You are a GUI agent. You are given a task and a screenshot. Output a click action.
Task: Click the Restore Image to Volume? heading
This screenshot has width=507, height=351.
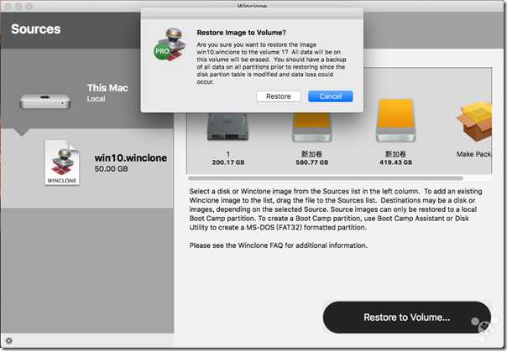(241, 33)
